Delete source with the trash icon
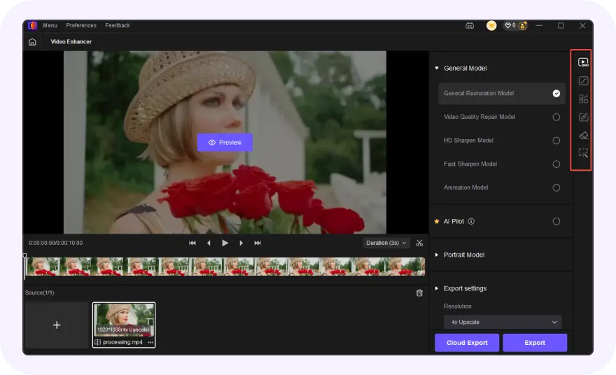This screenshot has width=616, height=375. click(x=419, y=293)
